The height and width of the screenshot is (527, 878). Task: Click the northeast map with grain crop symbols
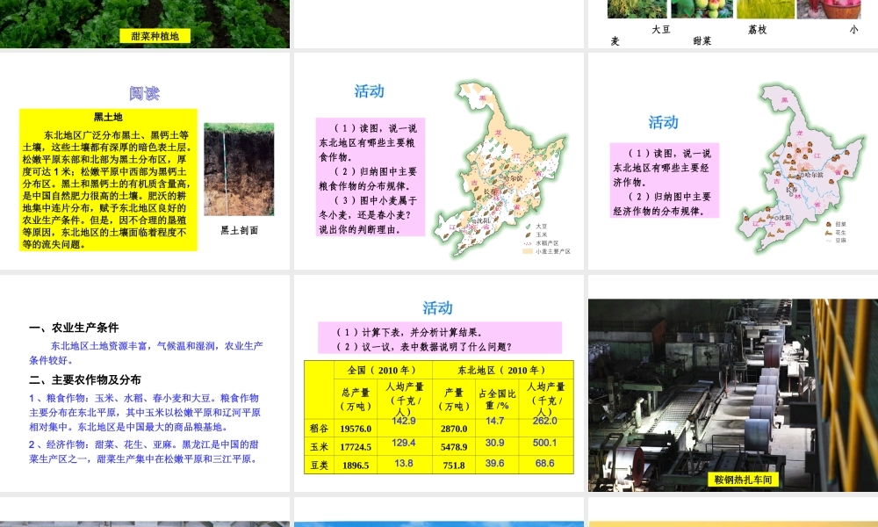[x=500, y=168]
